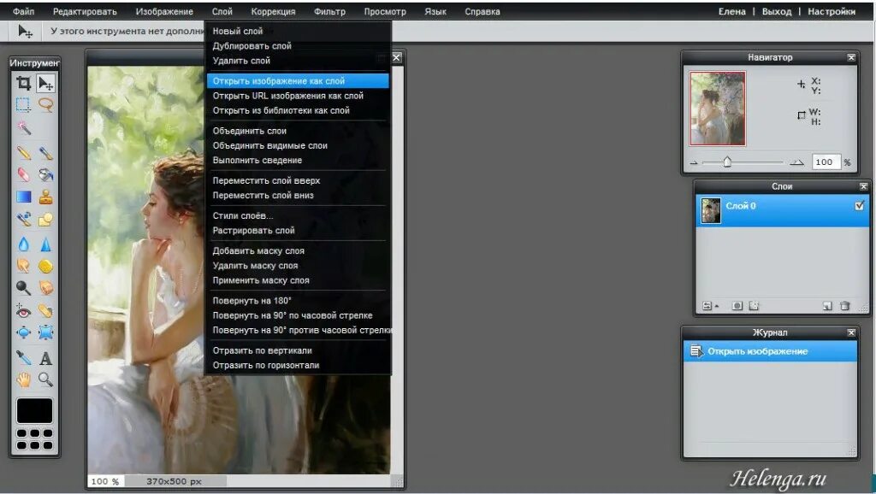This screenshot has height=494, width=876.
Task: Select the Pinch tool
Action: click(45, 332)
